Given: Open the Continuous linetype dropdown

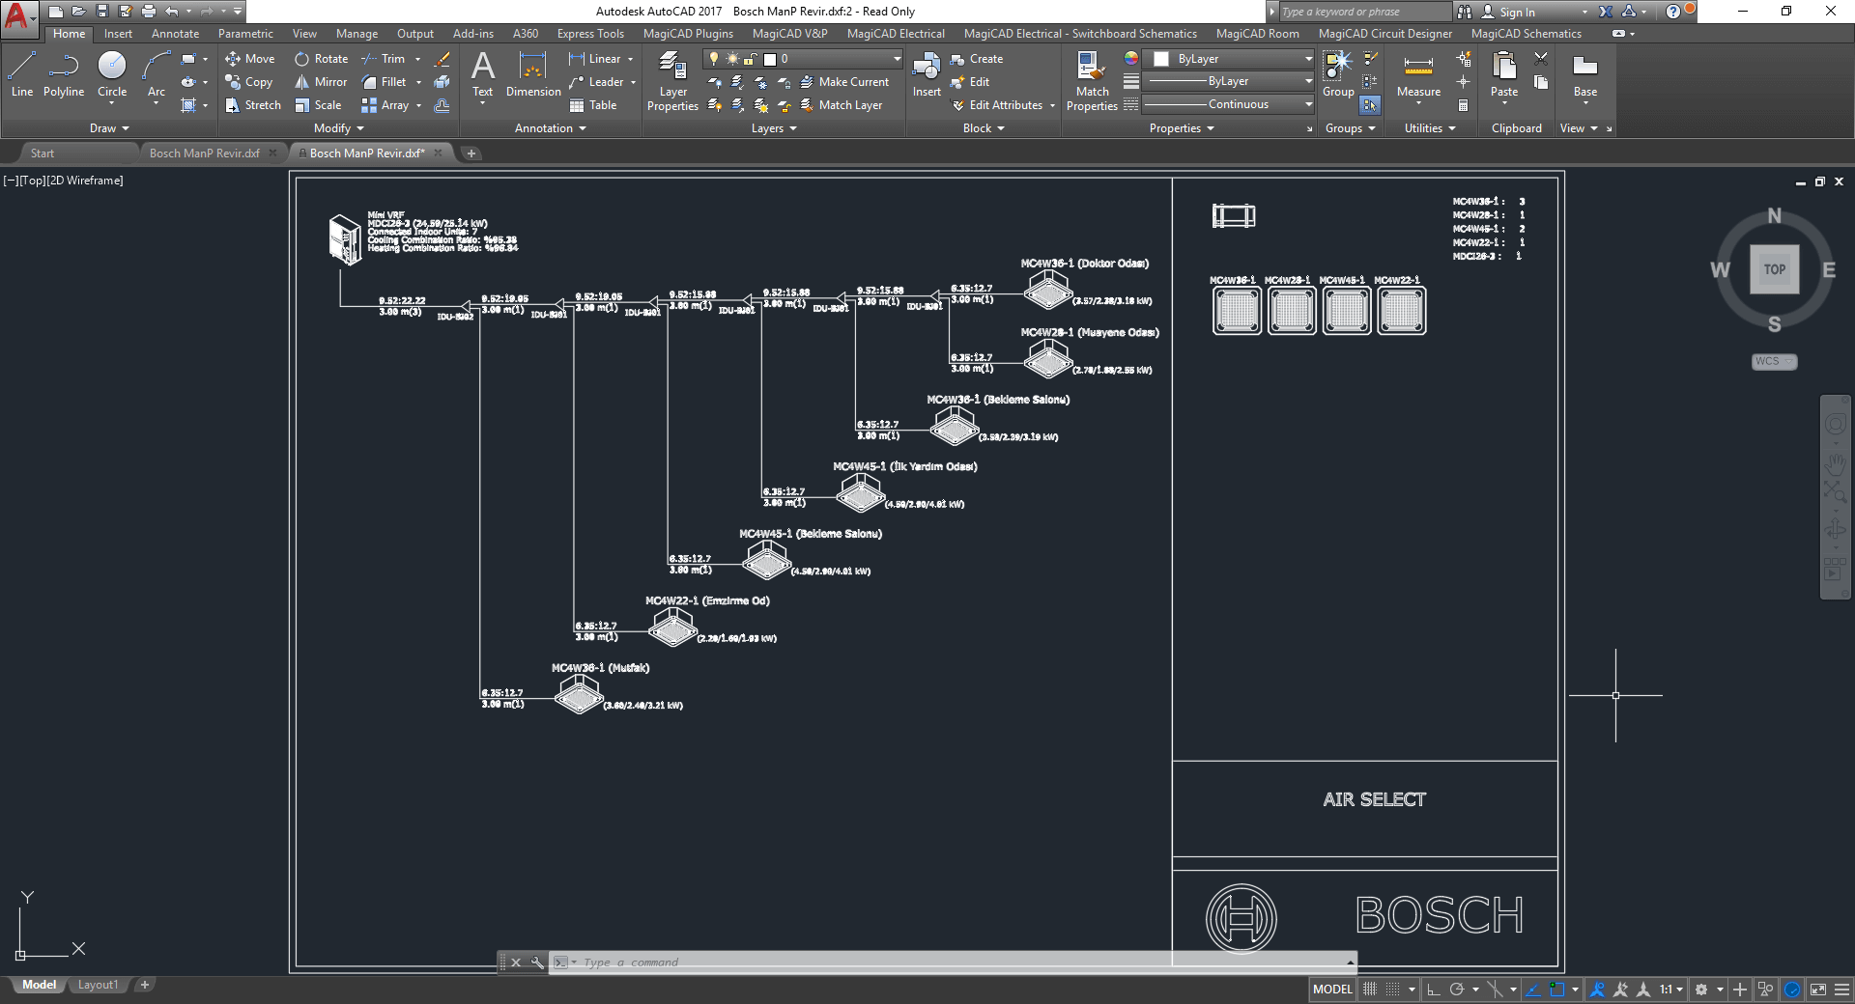Looking at the screenshot, I should [x=1229, y=104].
